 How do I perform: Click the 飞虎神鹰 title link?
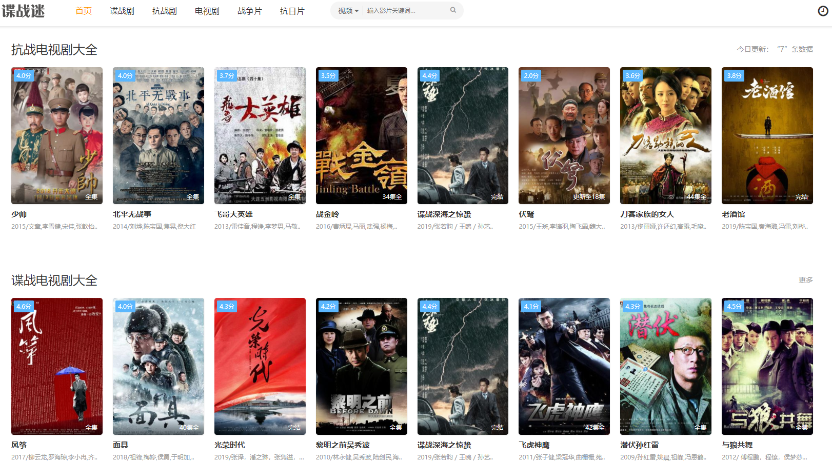tap(534, 445)
